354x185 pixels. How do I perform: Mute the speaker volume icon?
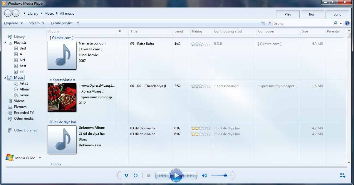click(x=204, y=176)
